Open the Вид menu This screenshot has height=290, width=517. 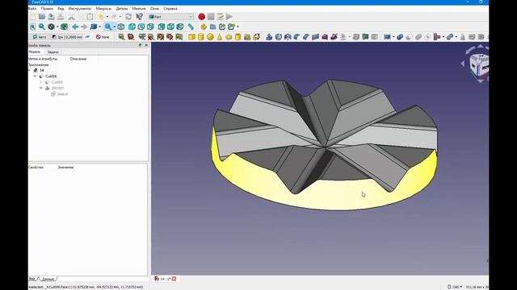pos(61,9)
